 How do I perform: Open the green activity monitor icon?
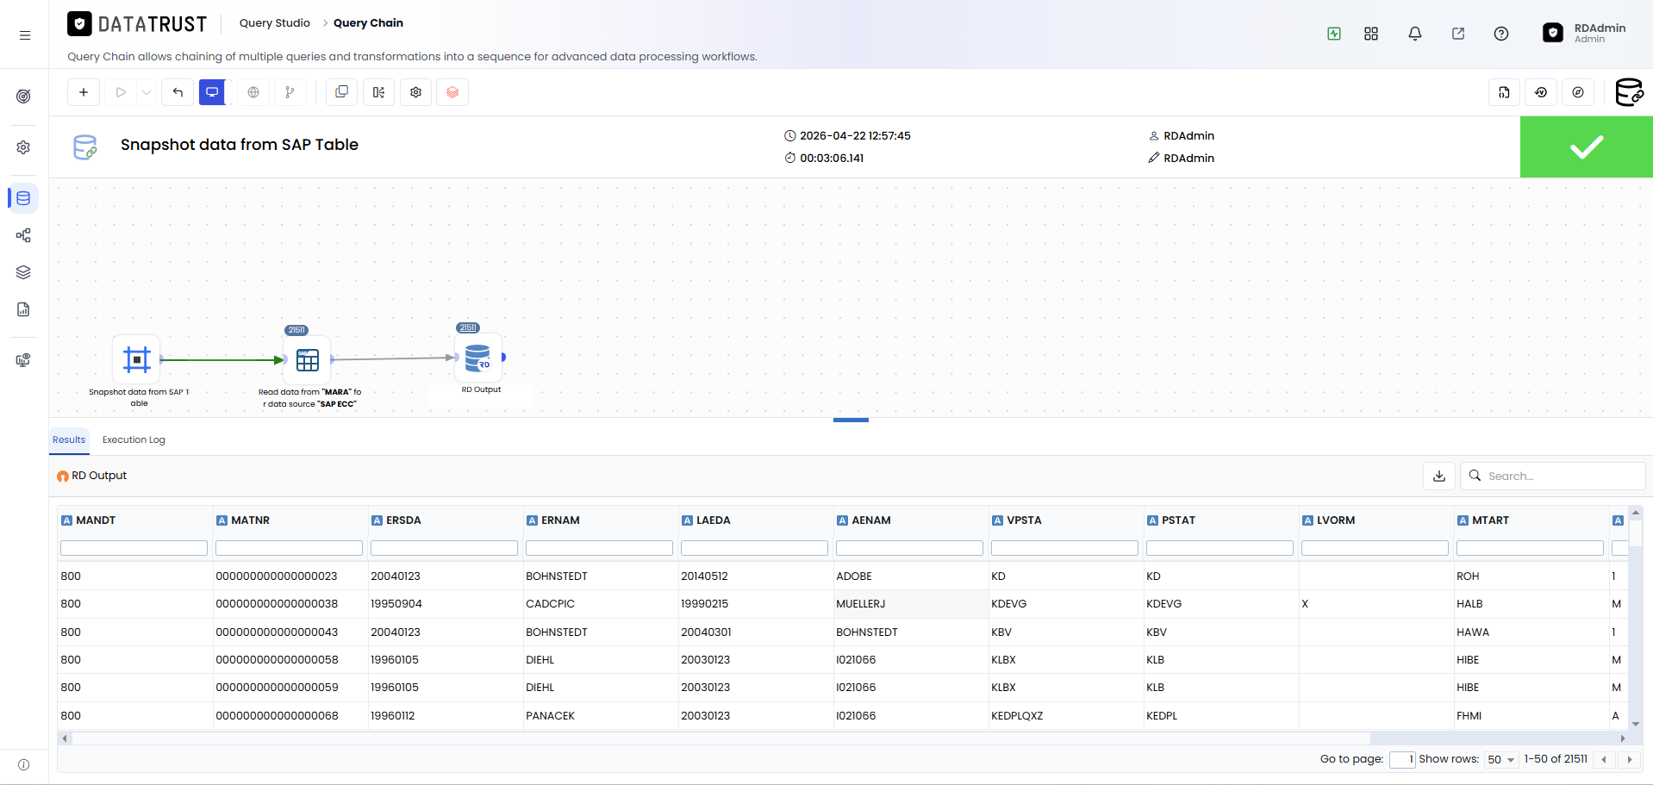1334,34
